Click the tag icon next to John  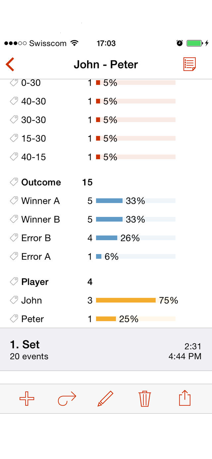coord(13,300)
